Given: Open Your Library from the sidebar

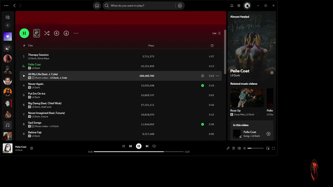Looking at the screenshot, I should (x=8, y=17).
